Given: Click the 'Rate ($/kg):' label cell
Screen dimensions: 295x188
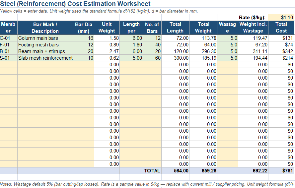Looking at the screenshot, I should coord(253,18).
